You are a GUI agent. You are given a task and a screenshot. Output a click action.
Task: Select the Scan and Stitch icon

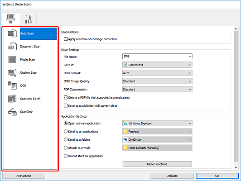pos(12,99)
